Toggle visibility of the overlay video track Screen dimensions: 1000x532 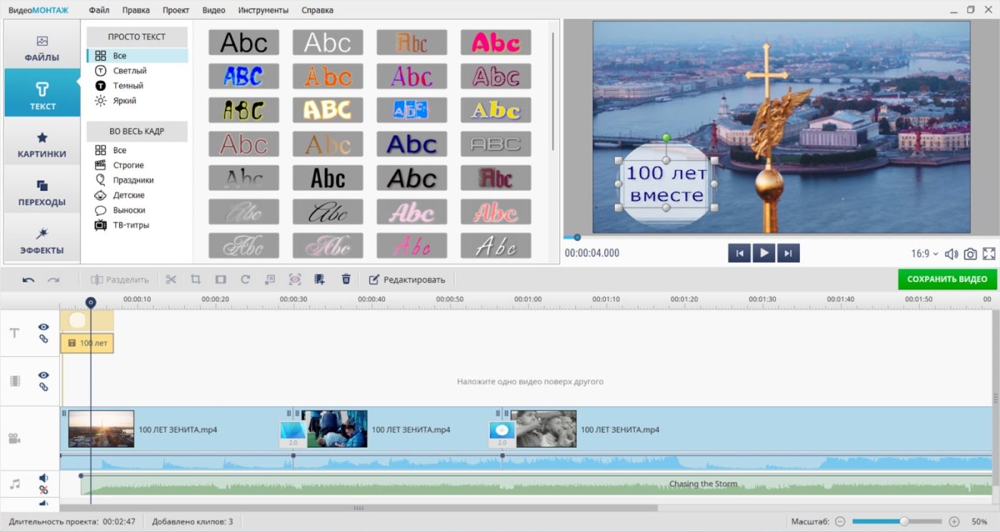coord(44,375)
